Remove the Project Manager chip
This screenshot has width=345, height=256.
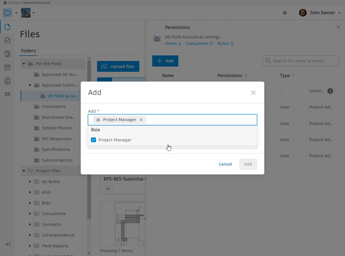pyautogui.click(x=141, y=120)
